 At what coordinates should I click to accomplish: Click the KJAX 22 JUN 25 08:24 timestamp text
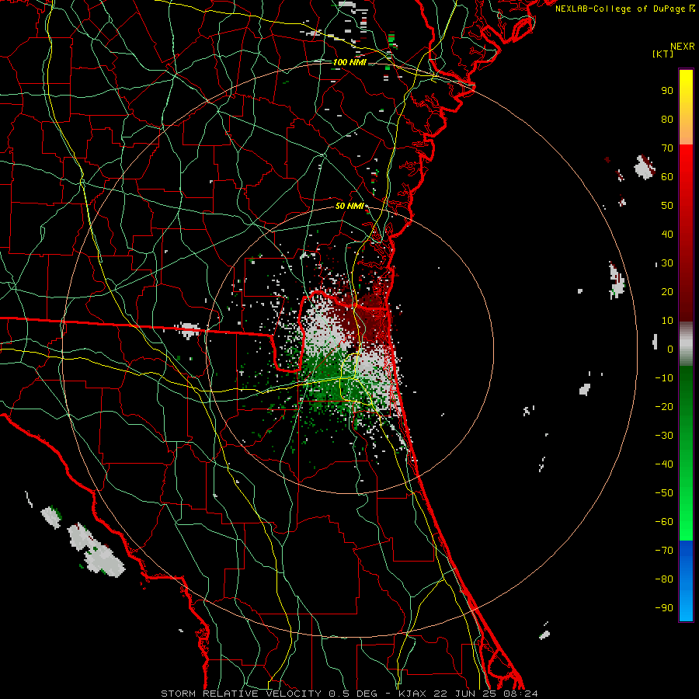coord(468,694)
